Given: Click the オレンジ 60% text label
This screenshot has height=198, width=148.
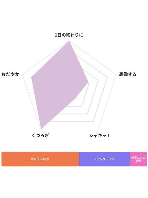Looking at the screenshot, I should click(x=40, y=159).
